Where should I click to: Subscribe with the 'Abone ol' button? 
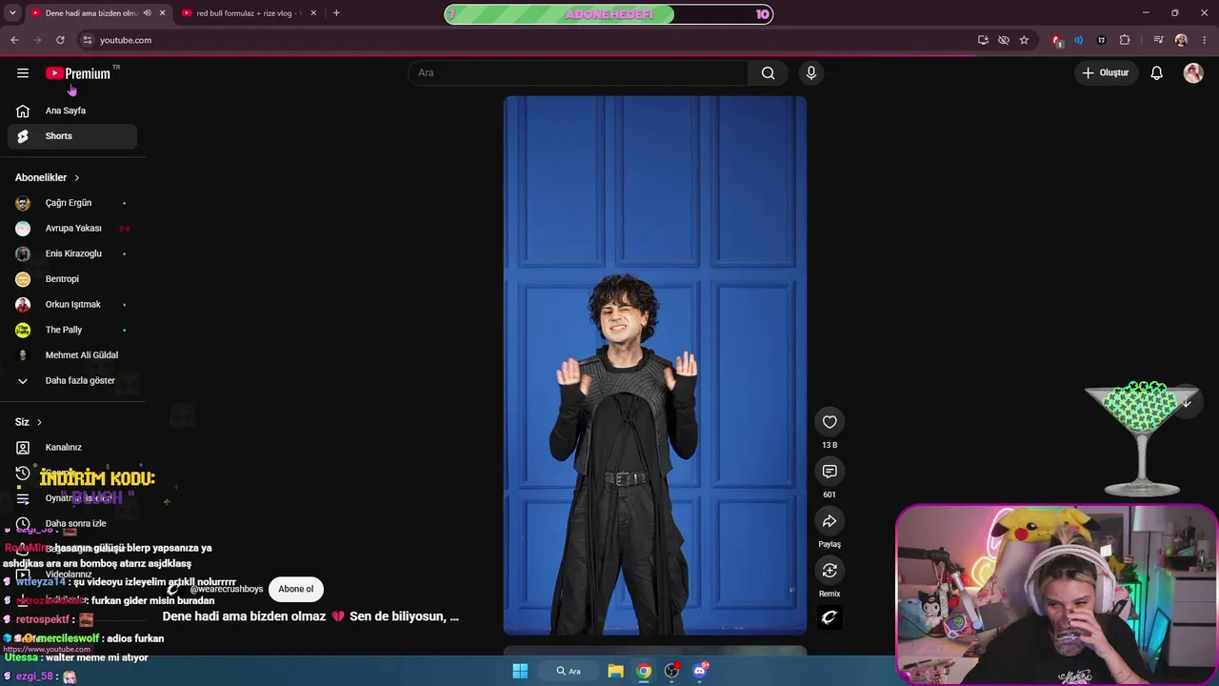[295, 589]
